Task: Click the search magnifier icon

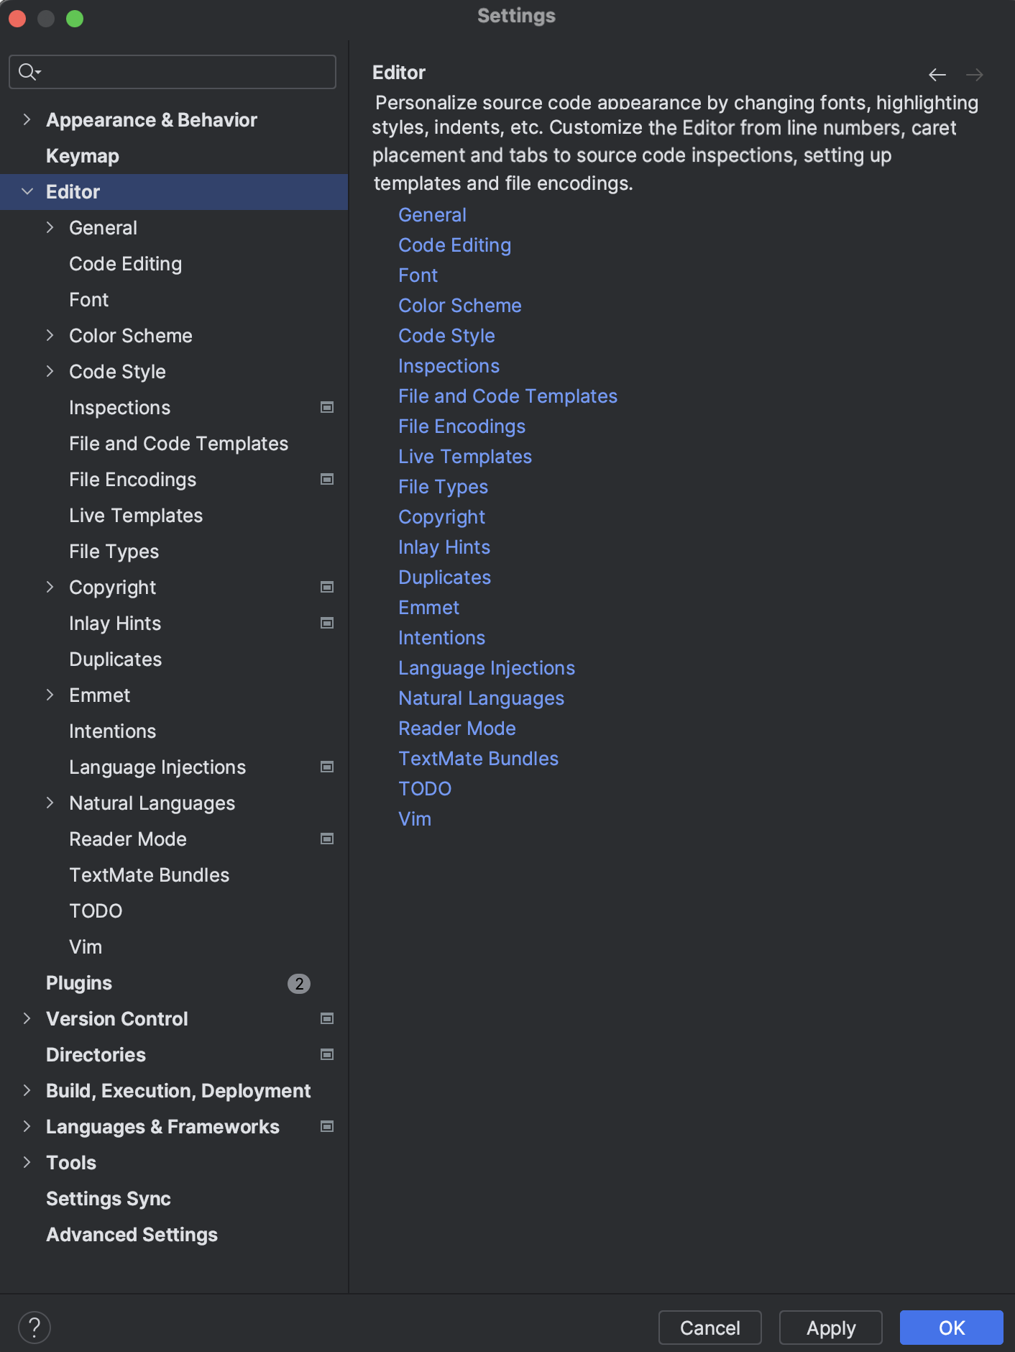Action: [29, 72]
